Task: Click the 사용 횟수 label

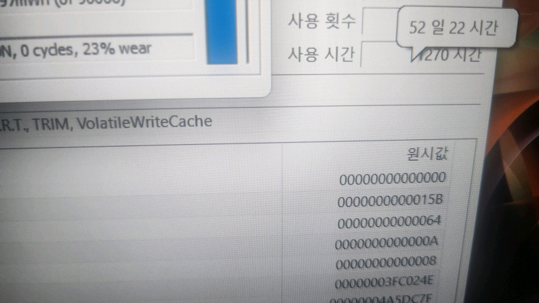Action: click(x=322, y=21)
